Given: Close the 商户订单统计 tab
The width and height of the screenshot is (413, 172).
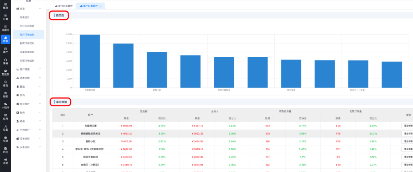Looking at the screenshot, I should tap(100, 6).
